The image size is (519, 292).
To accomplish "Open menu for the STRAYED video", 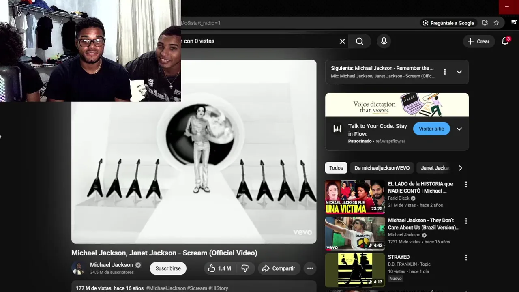I will click(466, 258).
